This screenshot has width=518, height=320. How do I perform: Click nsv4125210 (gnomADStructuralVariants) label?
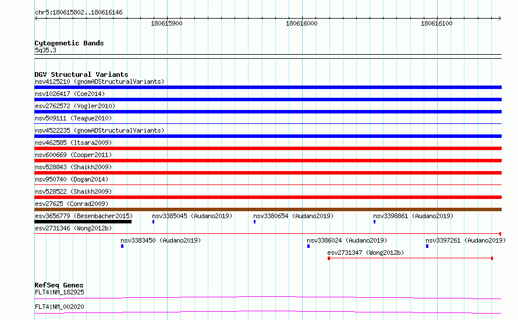click(100, 81)
